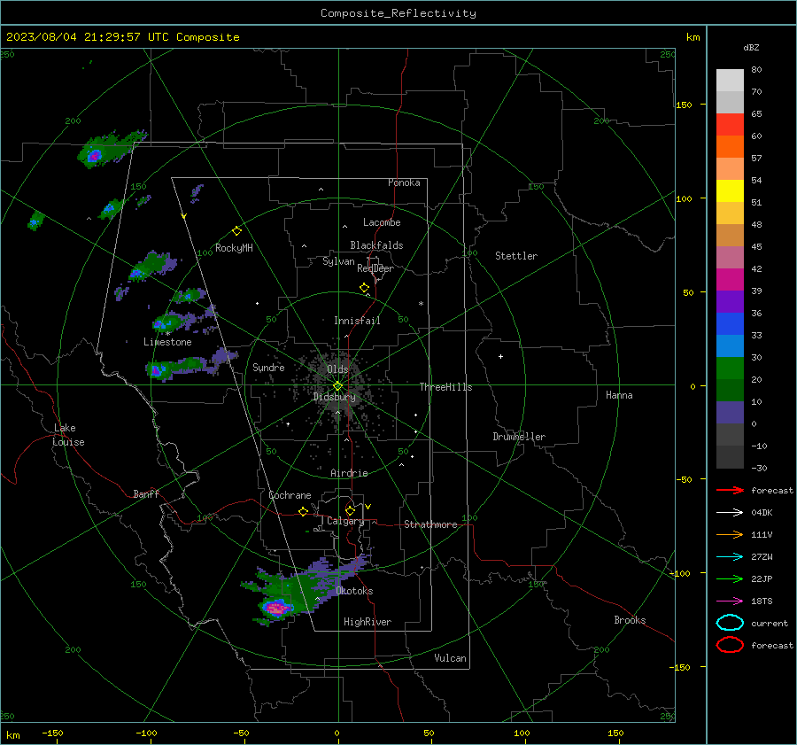Click the 39 dBZ purple swatch
This screenshot has width=797, height=745.
pyautogui.click(x=730, y=301)
